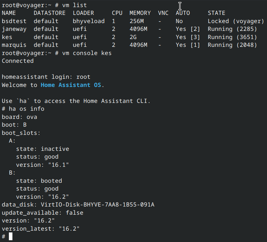Viewport: 267px width, 242px height.
Task: Click the 'bhyveload' loader entry
Action: (89, 21)
